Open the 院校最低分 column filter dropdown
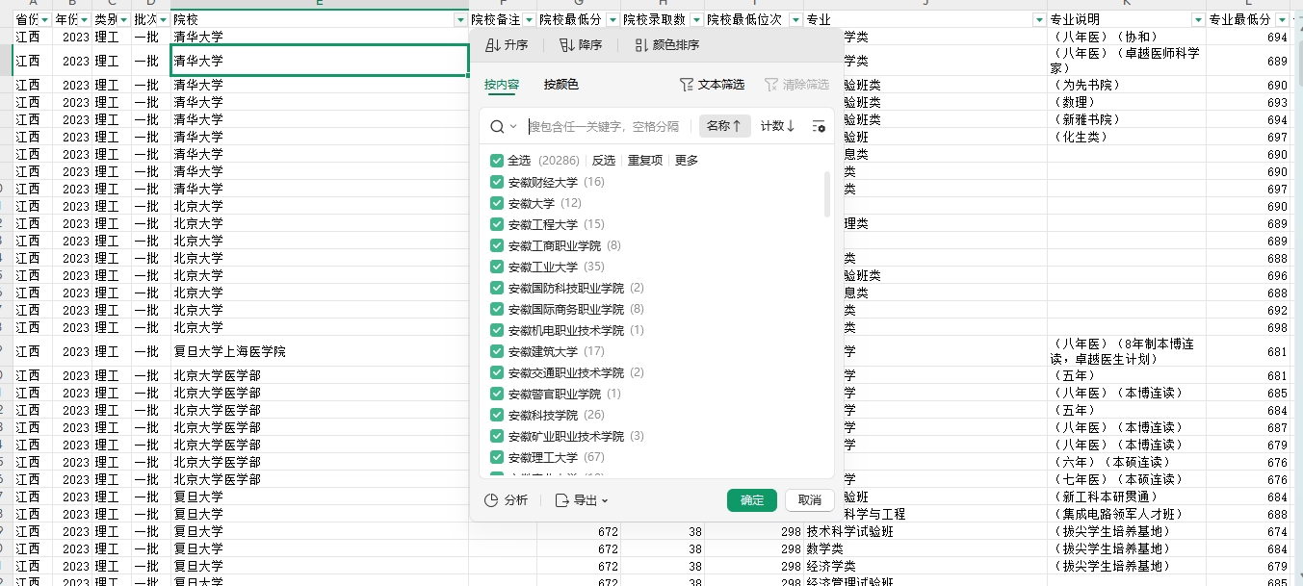This screenshot has width=1303, height=586. pos(612,19)
